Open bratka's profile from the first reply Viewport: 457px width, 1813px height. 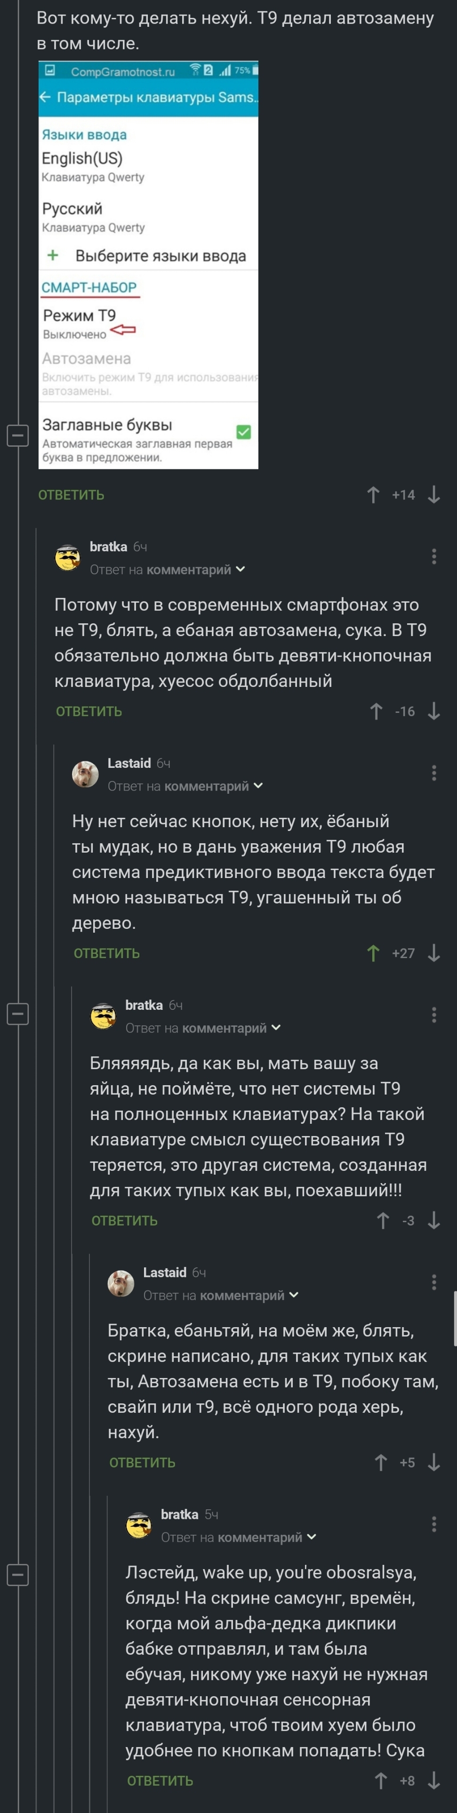(108, 547)
